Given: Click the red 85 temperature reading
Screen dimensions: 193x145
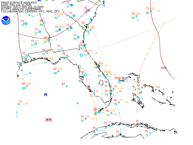Looking at the screenshot, I should pos(23,84).
